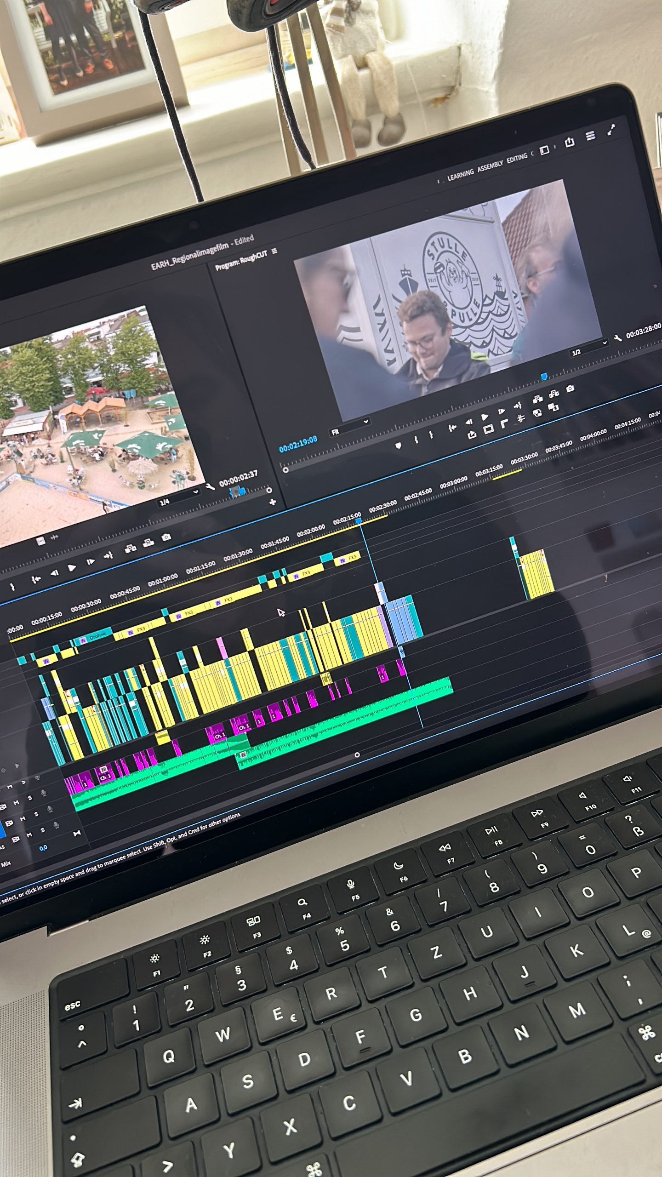Open Source monitor button editor plus icon

coord(273,502)
